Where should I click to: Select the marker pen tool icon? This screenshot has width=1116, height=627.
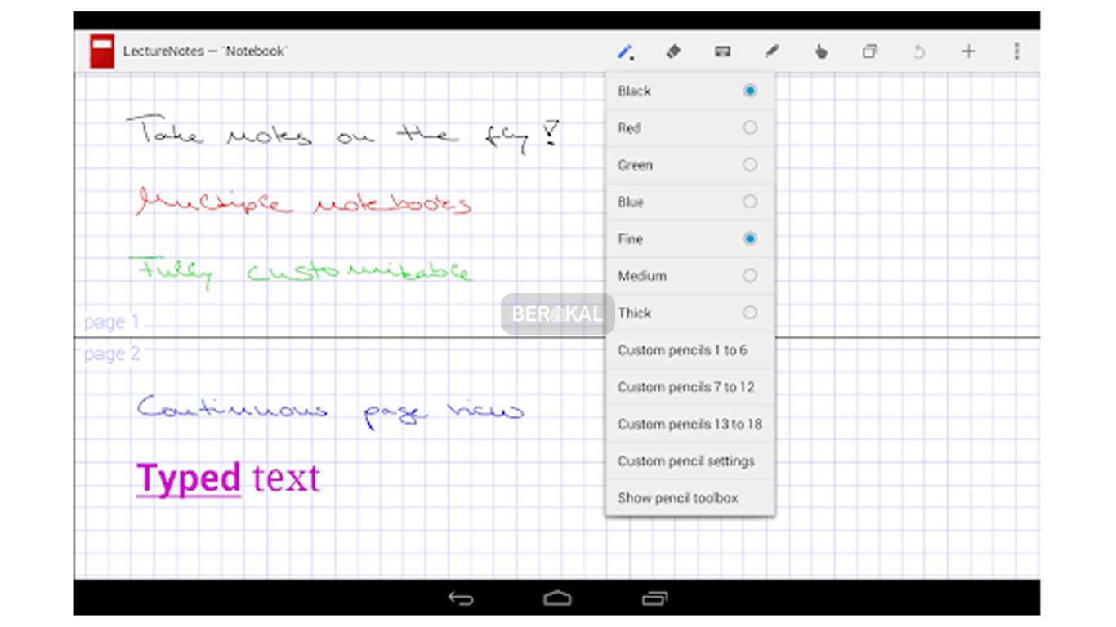coord(771,51)
